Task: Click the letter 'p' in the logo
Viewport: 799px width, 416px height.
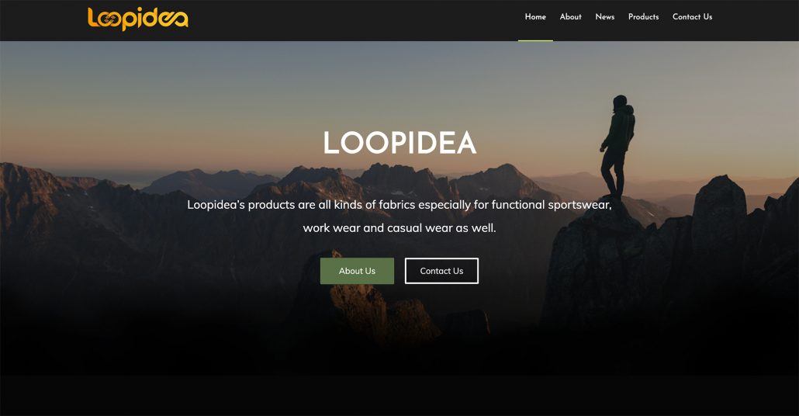Action: pyautogui.click(x=130, y=22)
